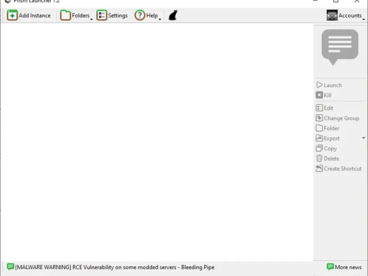Open the Folders dropdown menu
The image size is (368, 276).
pyautogui.click(x=76, y=16)
